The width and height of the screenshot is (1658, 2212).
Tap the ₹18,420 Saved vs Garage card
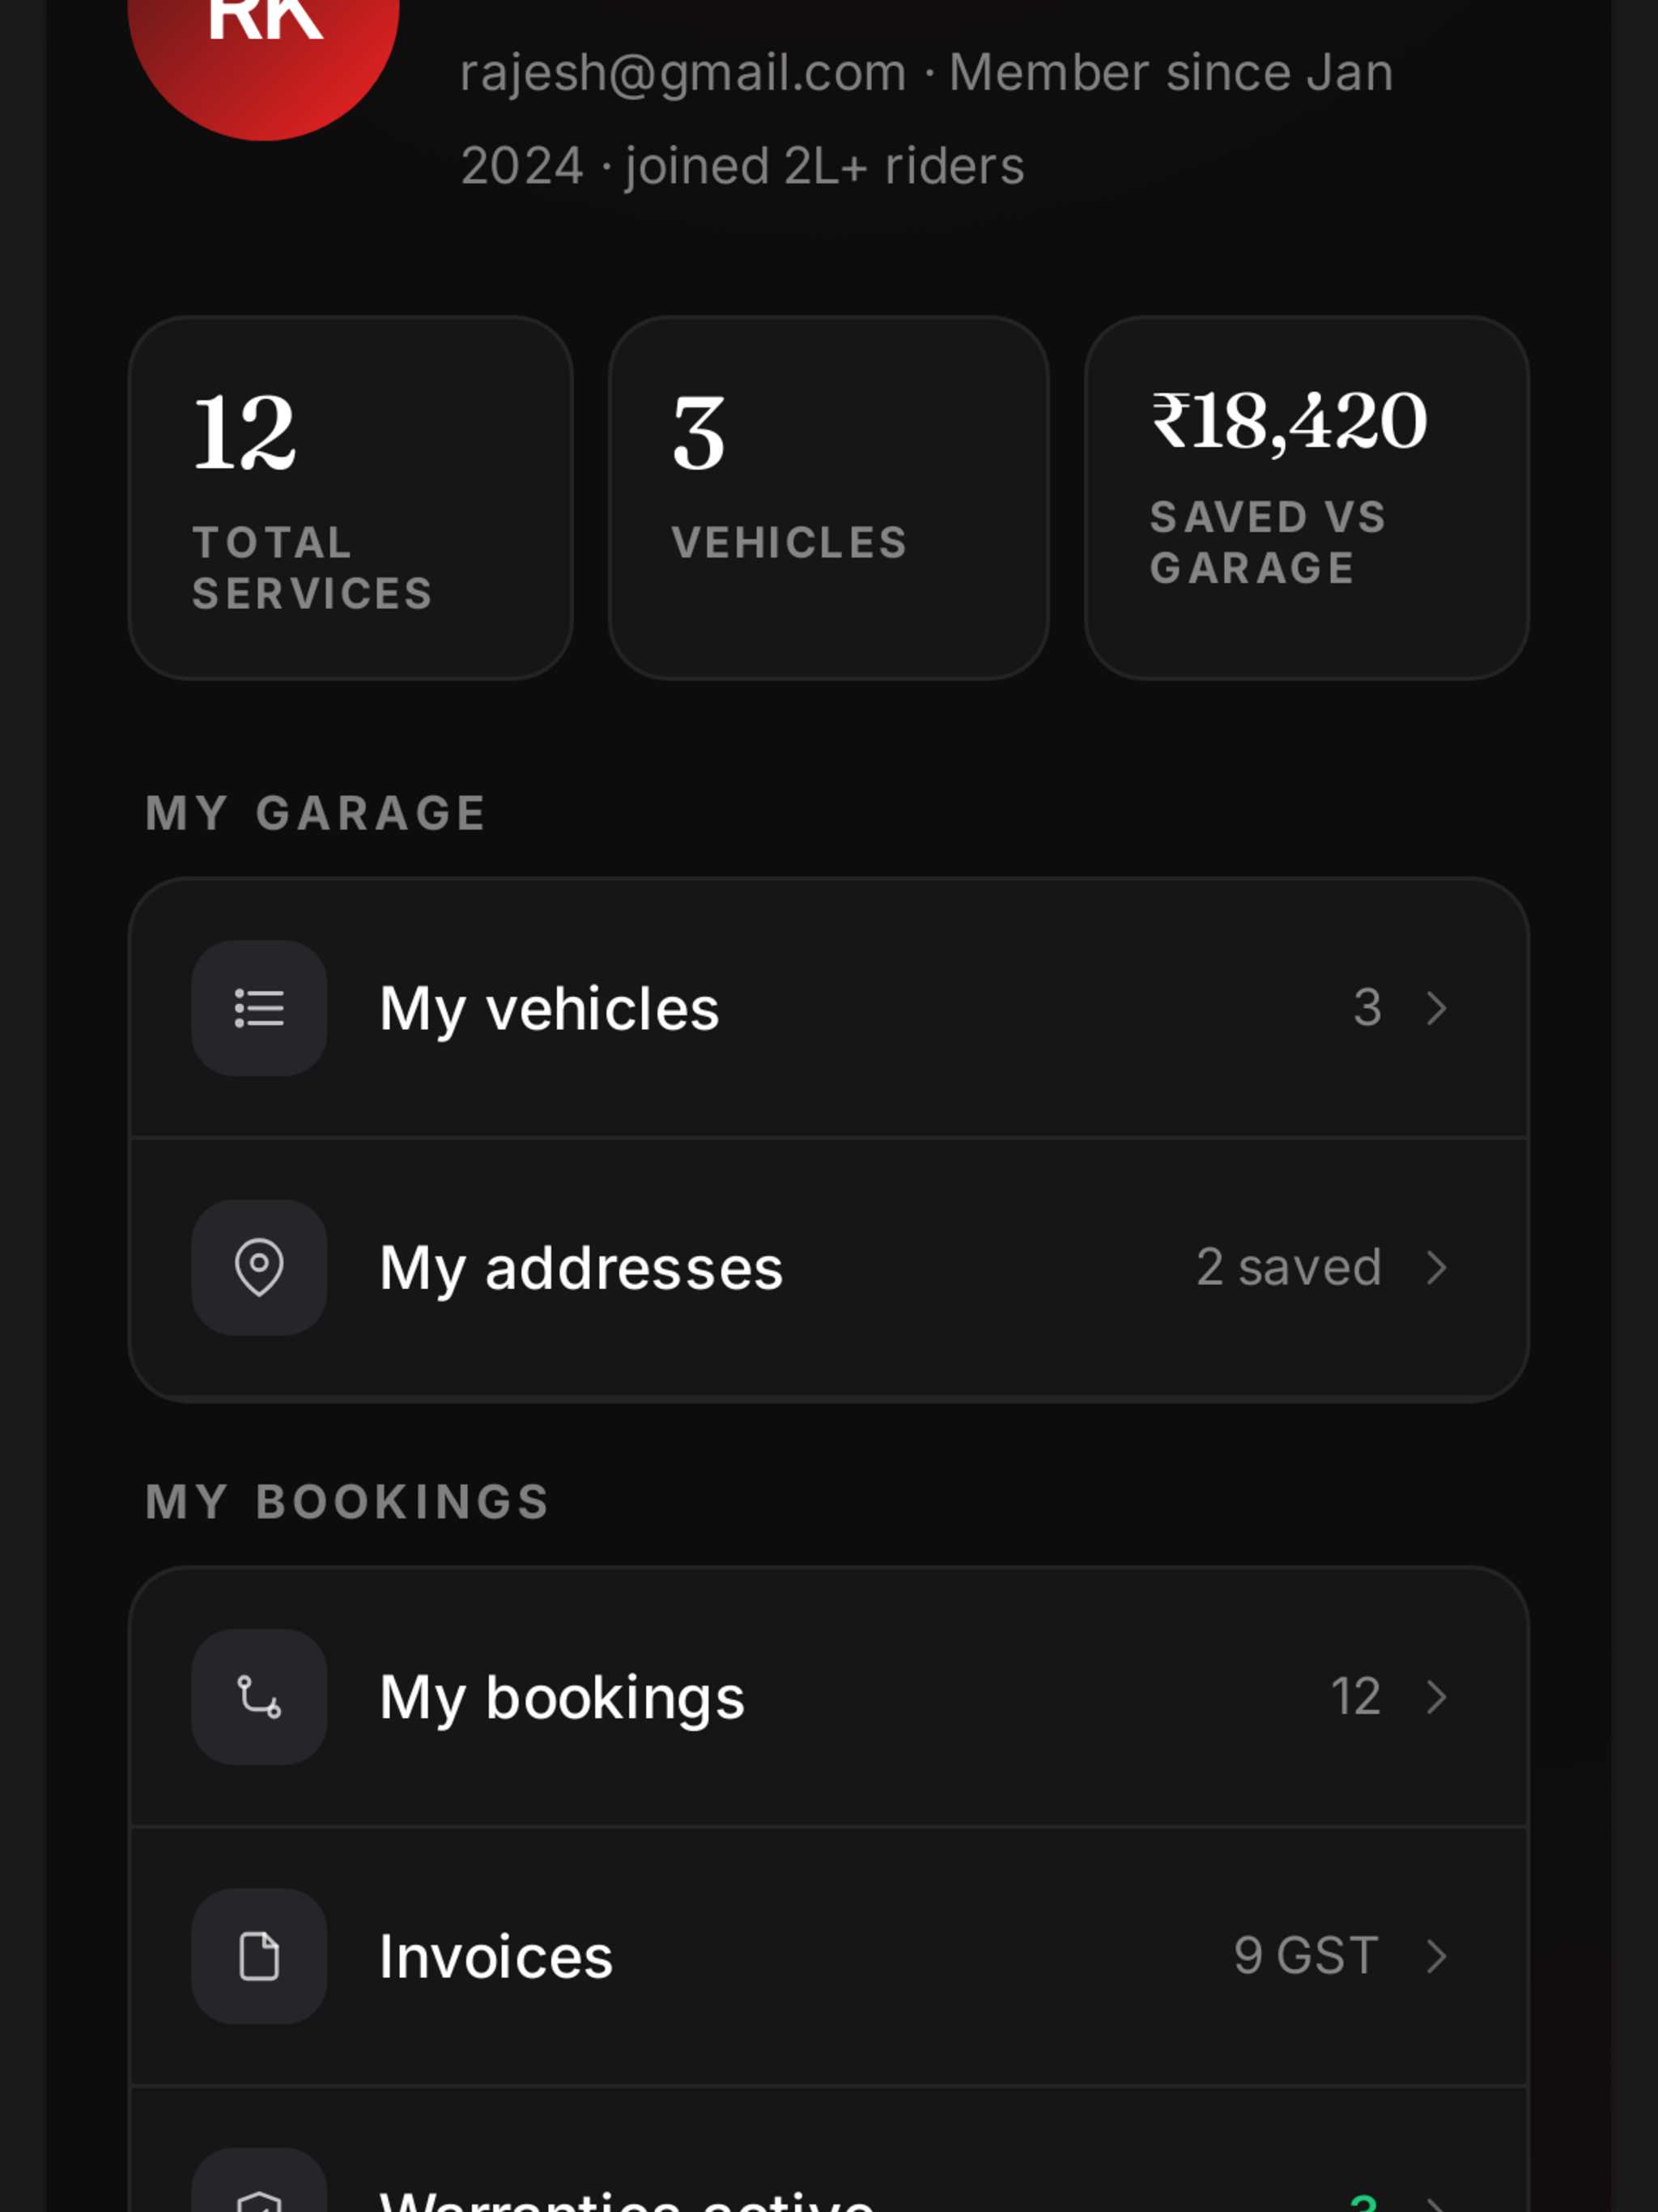coord(1307,498)
